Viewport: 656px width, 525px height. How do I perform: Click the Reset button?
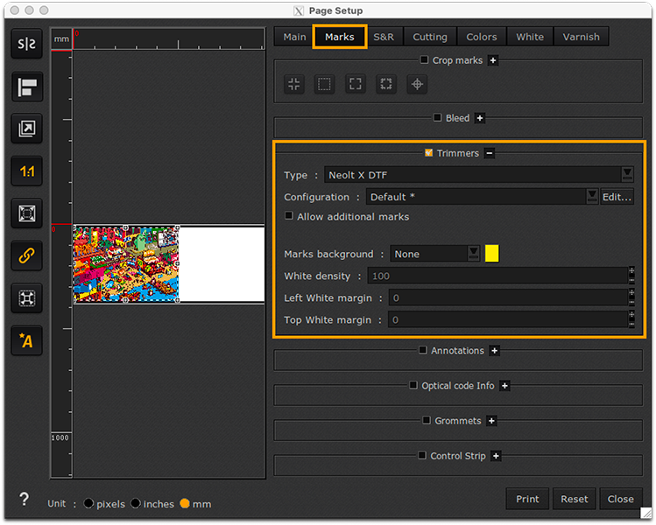(574, 499)
